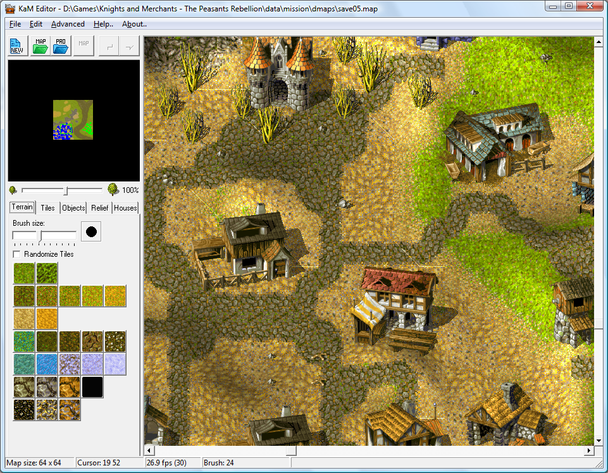Pick the light green grass terrain tile
Viewport: 608px width, 473px height.
click(x=24, y=273)
